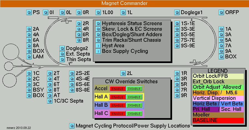Open the 9R display icon

[x=177, y=95]
